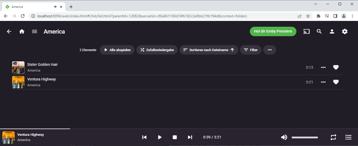Bookmark this page with the star
Image resolution: width=358 pixels, height=146 pixels.
308,16
